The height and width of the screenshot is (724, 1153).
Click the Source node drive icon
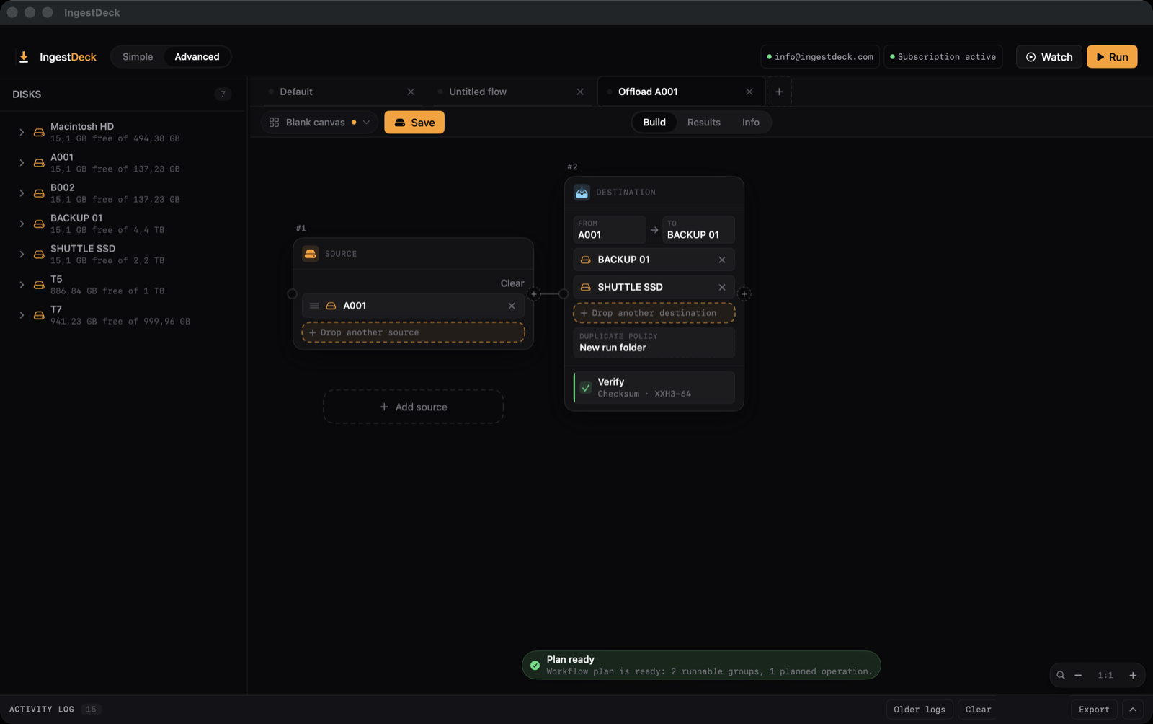311,254
